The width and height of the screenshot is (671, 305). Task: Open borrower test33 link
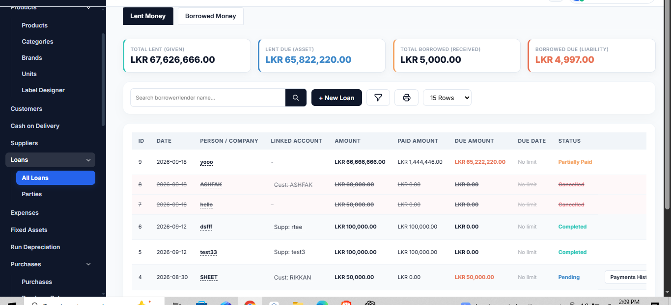[x=208, y=252]
